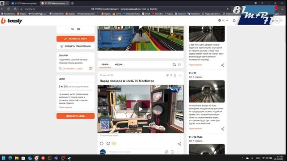The width and height of the screenshot is (287, 161).
Task: Open a new browser tab
Action: [x=72, y=3]
